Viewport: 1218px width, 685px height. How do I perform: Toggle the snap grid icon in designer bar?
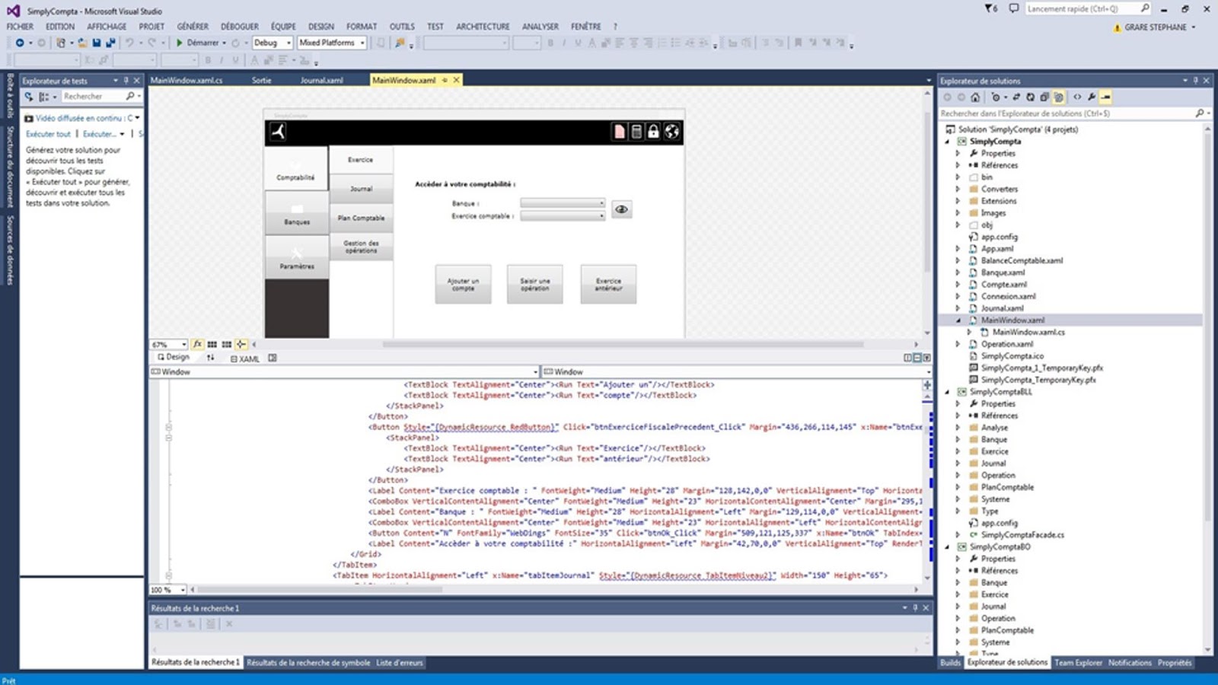212,344
